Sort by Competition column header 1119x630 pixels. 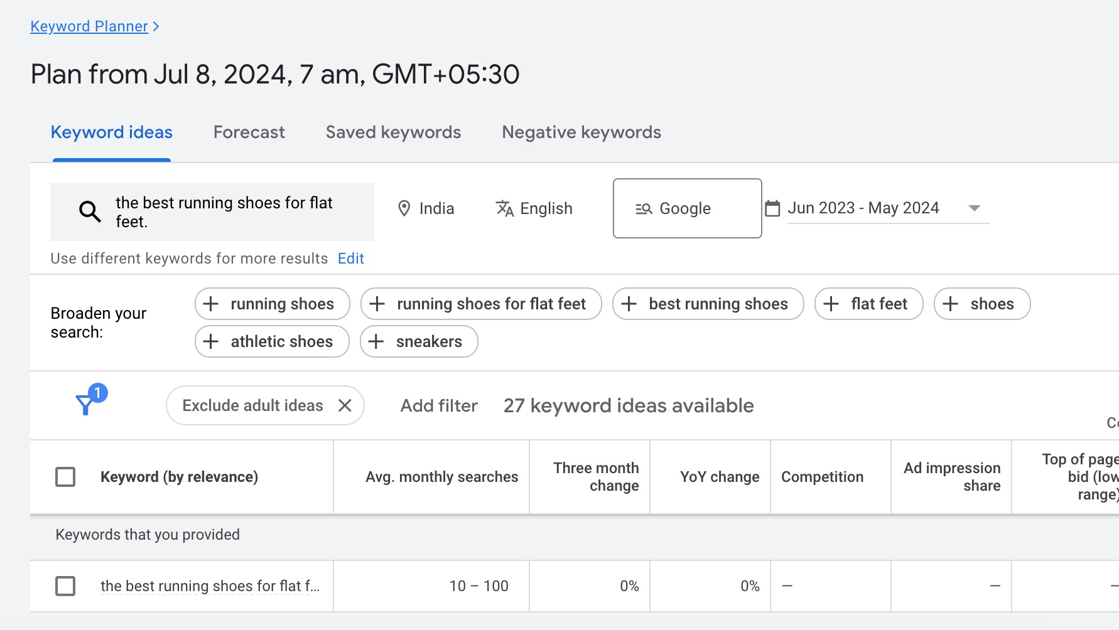click(822, 477)
